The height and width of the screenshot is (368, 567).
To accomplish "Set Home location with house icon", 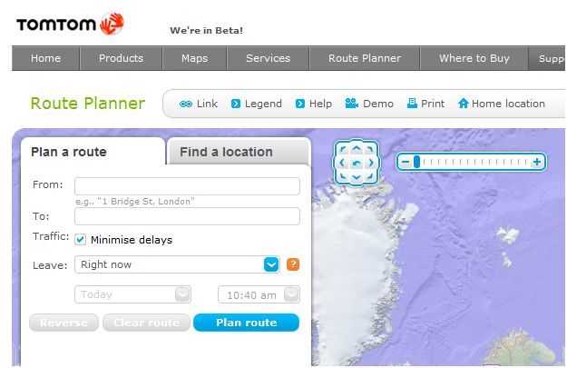I will (501, 104).
